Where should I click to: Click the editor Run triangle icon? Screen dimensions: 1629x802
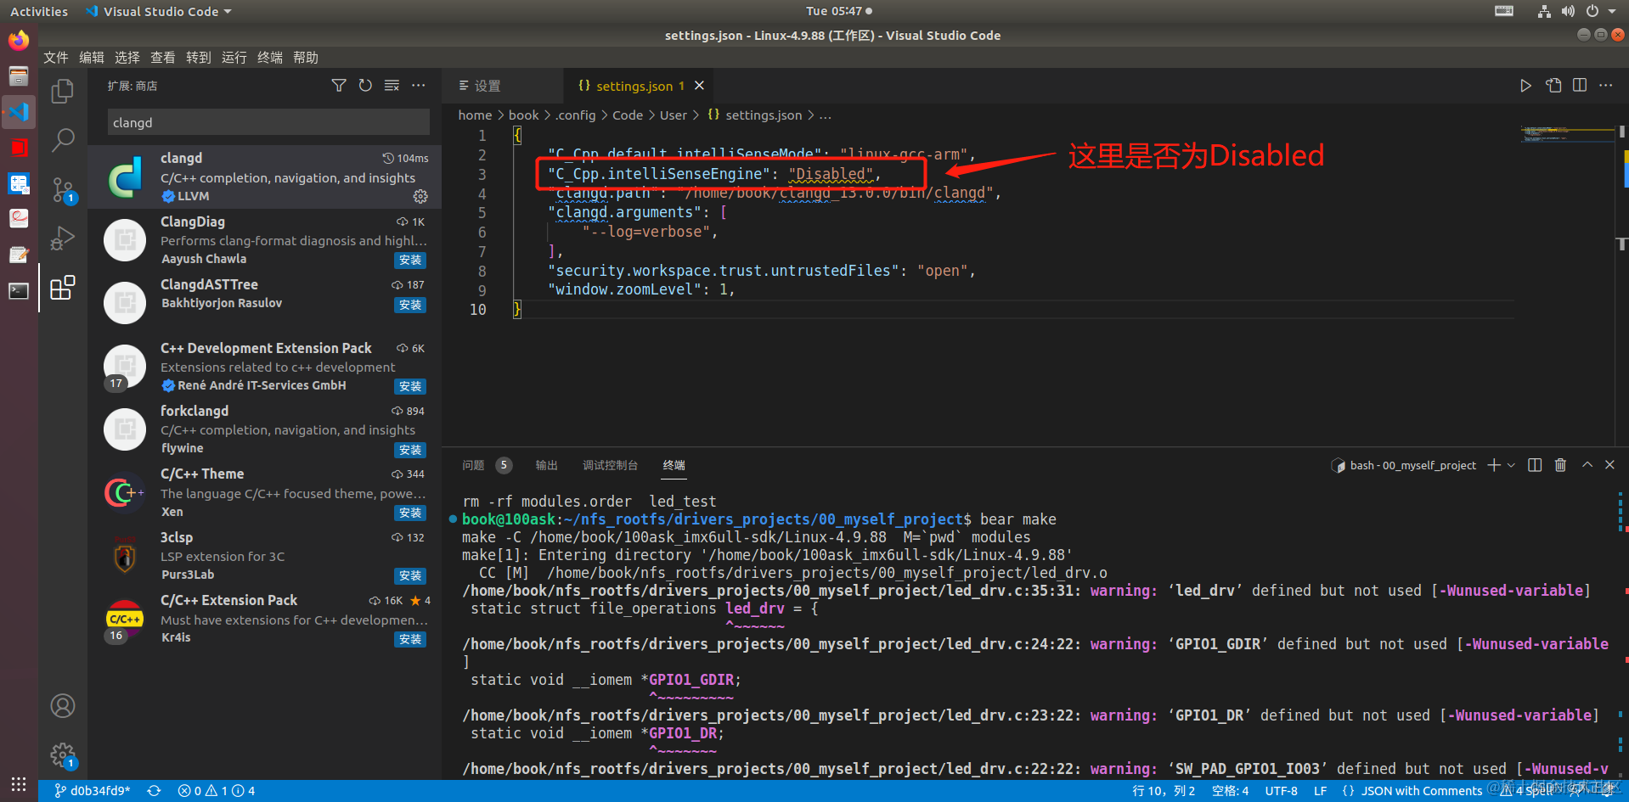pyautogui.click(x=1525, y=86)
